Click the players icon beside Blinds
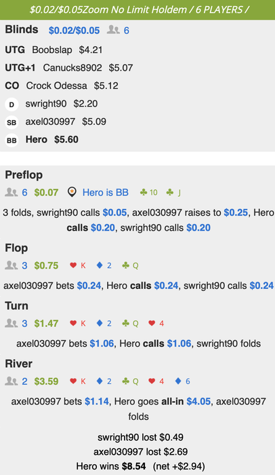Image resolution: width=275 pixels, height=475 pixels. coord(113,30)
